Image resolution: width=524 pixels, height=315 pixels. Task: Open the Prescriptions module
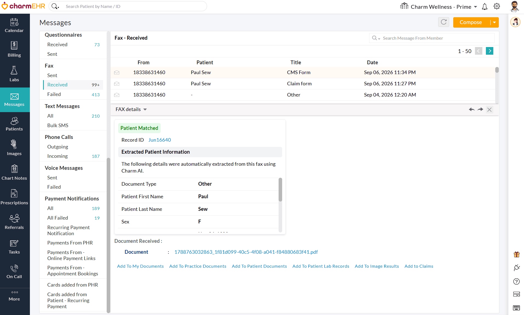(x=14, y=197)
